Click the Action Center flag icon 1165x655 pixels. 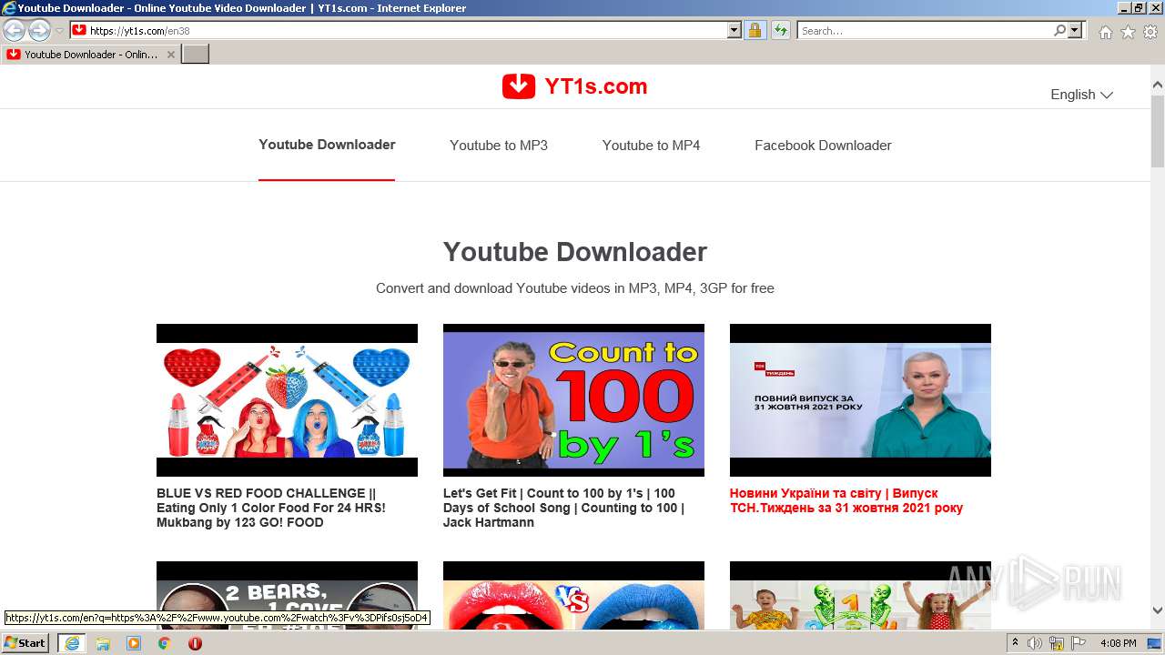[1078, 643]
